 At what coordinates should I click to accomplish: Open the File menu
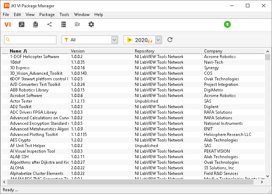pyautogui.click(x=6, y=15)
